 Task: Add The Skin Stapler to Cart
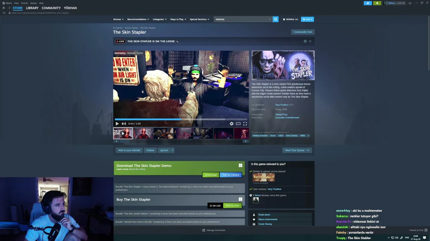(232, 206)
